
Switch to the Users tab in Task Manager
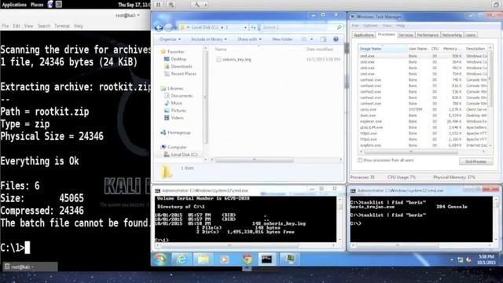click(x=470, y=35)
